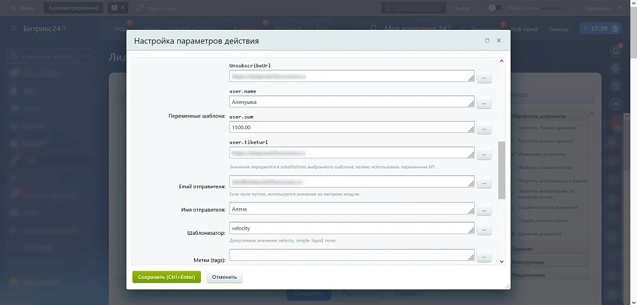This screenshot has height=305, width=637.
Task: Click the pin icon in admin bar
Action: coord(620,7)
